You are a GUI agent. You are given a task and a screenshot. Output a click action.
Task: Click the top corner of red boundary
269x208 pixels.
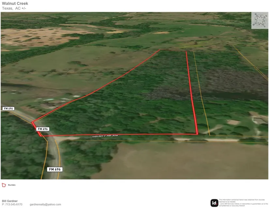(x=160, y=50)
